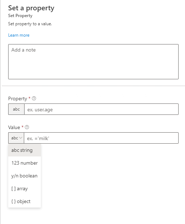Viewport: 185px width, 224px height.
Task: Open the Learn more link
Action: click(19, 35)
